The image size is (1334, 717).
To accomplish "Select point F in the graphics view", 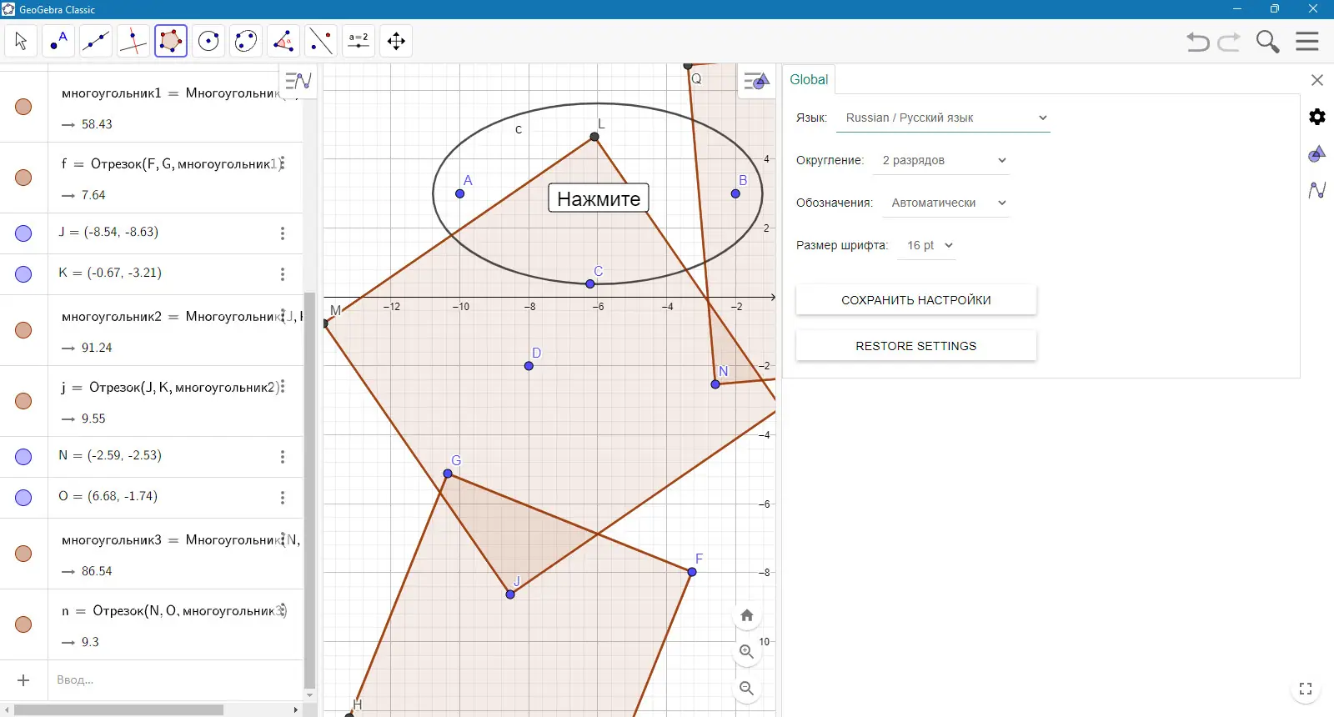I will coord(692,572).
